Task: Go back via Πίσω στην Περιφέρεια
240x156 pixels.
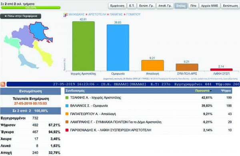Action: [21, 16]
